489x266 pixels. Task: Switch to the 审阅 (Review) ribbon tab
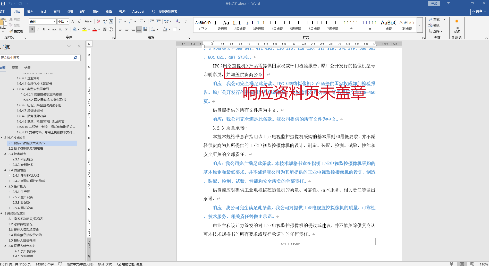[x=96, y=12]
